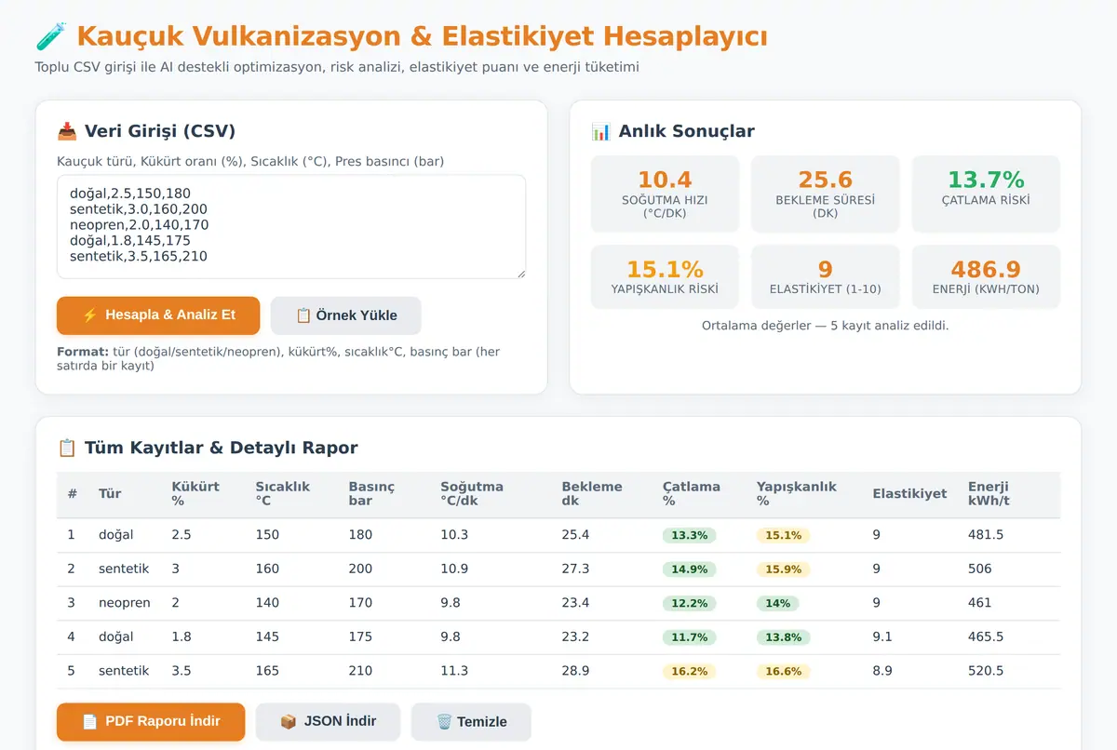Focus the CSV data textarea
This screenshot has height=750, width=1117.
pyautogui.click(x=291, y=226)
